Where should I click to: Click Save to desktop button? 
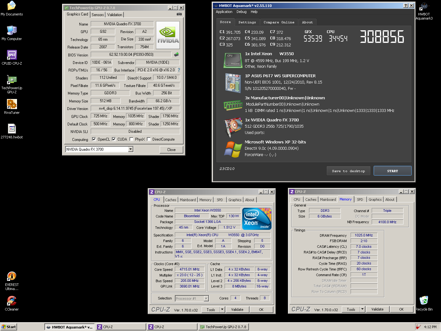click(348, 171)
